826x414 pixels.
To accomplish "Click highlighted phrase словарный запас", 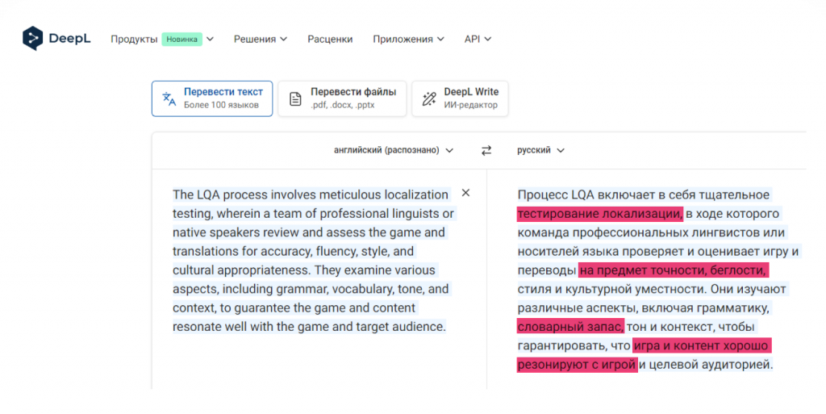I will (569, 327).
